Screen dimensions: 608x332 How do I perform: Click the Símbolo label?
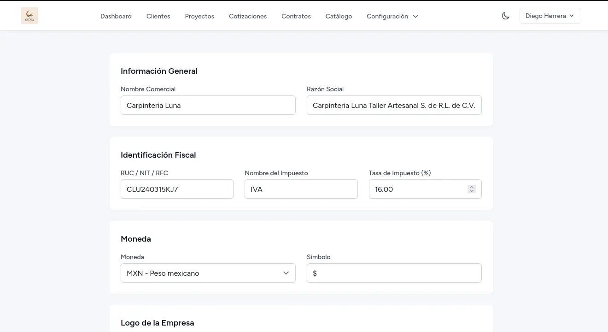tap(319, 257)
